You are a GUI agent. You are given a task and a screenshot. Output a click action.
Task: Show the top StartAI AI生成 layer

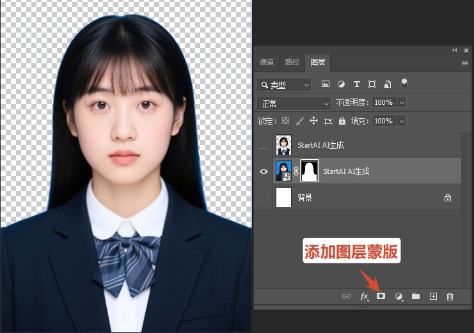264,144
